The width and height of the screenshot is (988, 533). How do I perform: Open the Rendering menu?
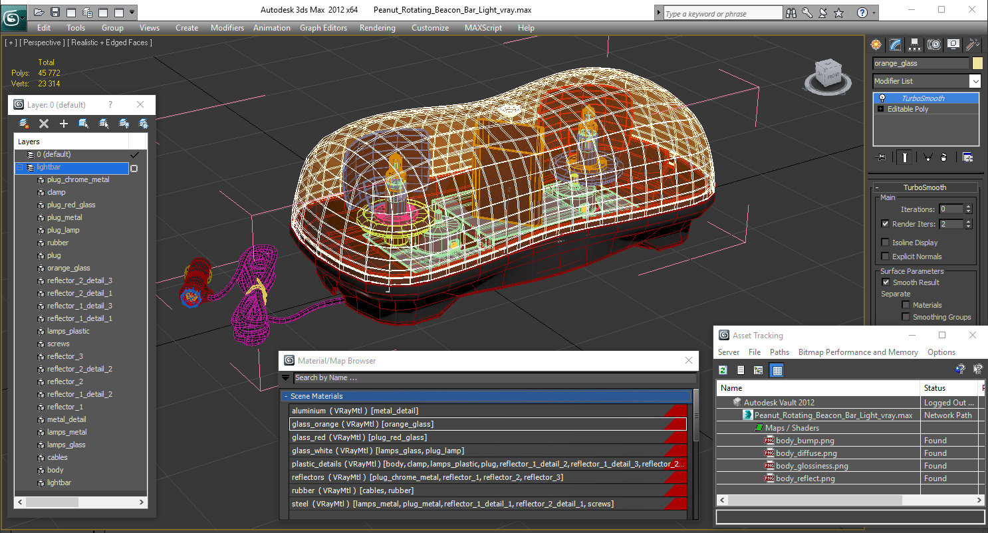point(377,28)
